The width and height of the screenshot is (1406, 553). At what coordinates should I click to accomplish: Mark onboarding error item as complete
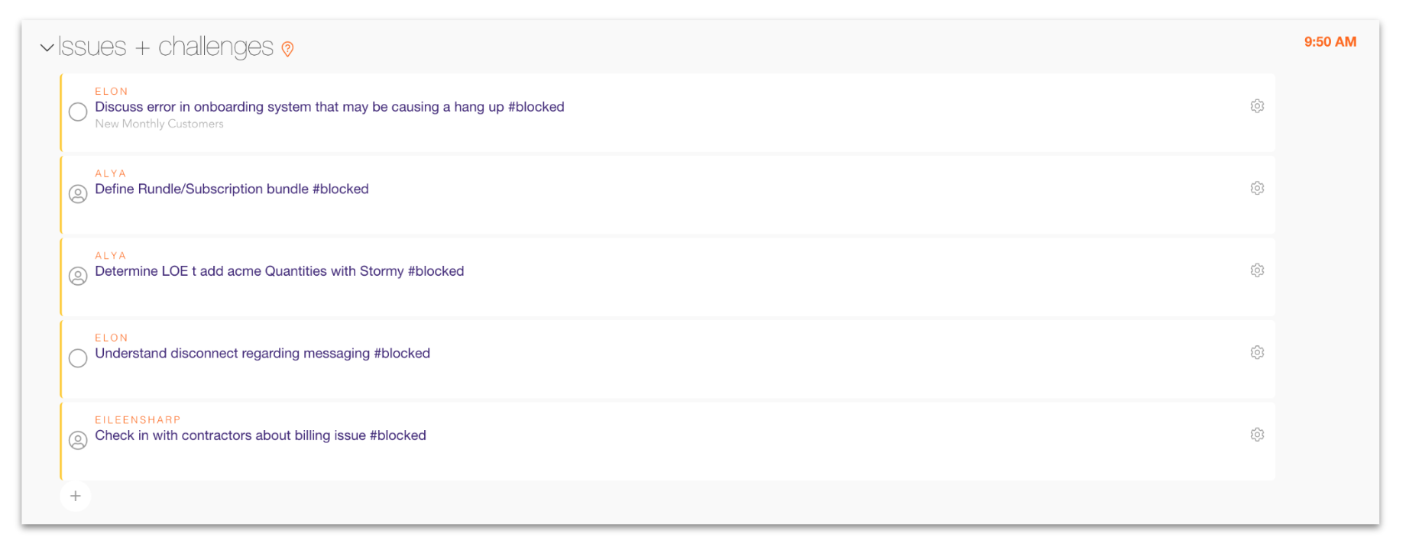coord(78,112)
